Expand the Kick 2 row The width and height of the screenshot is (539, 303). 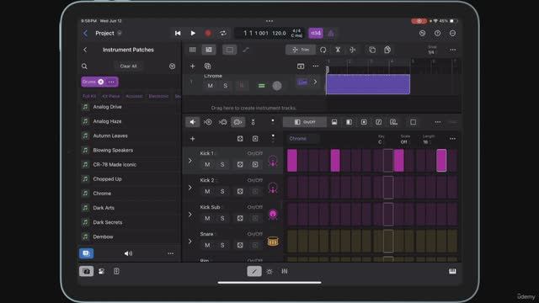point(190,188)
